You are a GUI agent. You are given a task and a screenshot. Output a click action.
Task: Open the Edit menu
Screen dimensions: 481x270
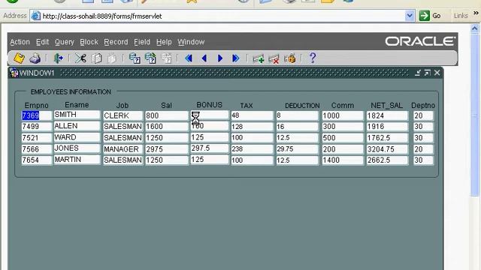[x=42, y=42]
